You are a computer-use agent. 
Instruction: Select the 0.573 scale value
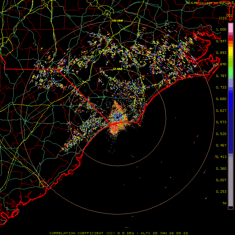(221, 122)
